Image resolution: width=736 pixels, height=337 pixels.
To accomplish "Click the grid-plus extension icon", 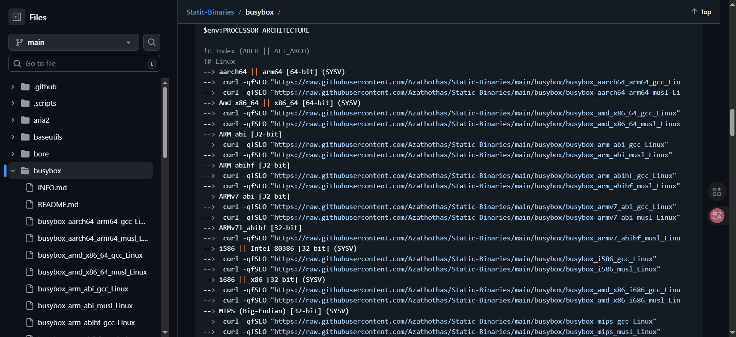I will pos(716,191).
